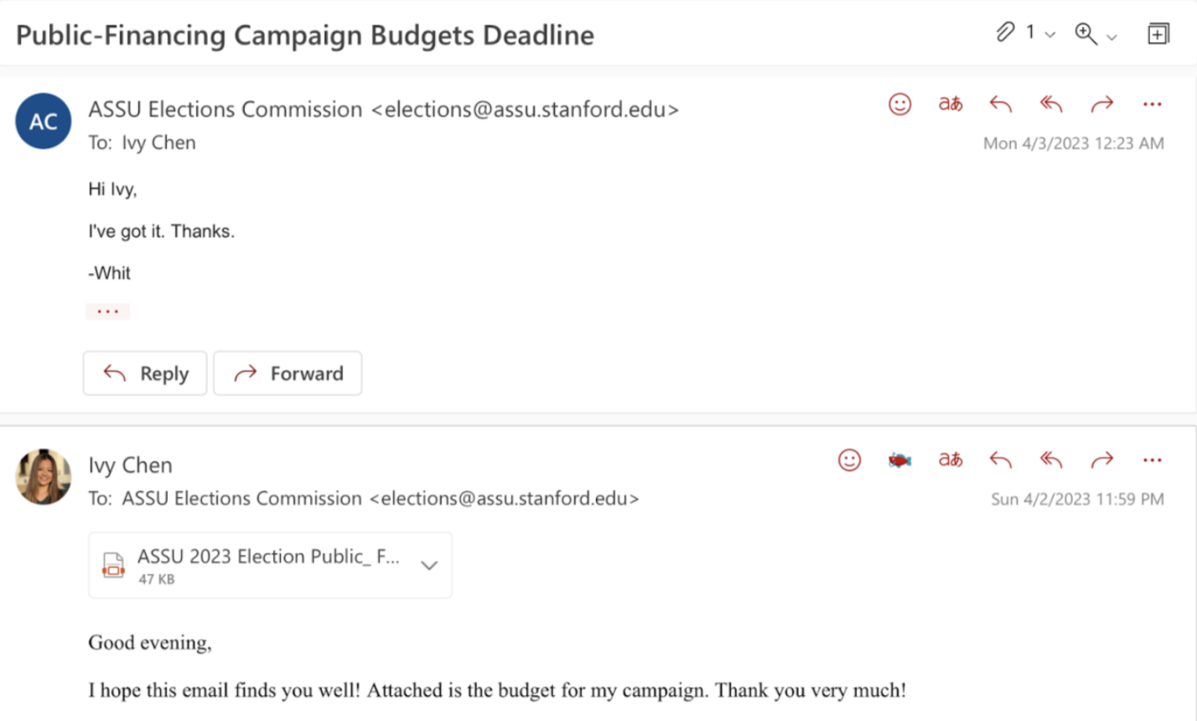
Task: Click translate icon on the first message
Action: pyautogui.click(x=950, y=104)
